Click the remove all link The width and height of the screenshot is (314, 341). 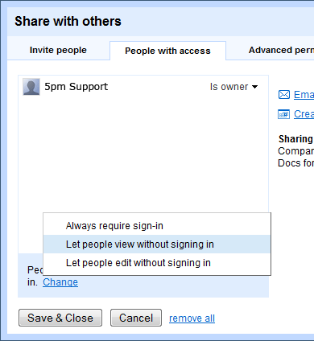tap(192, 318)
